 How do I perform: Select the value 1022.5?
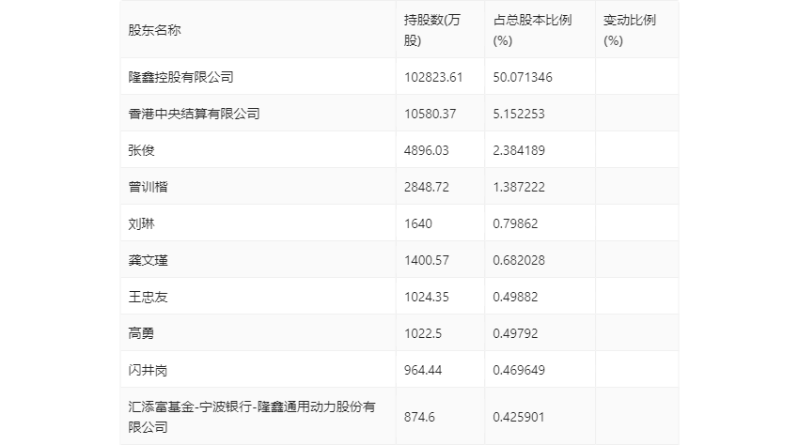click(x=423, y=333)
